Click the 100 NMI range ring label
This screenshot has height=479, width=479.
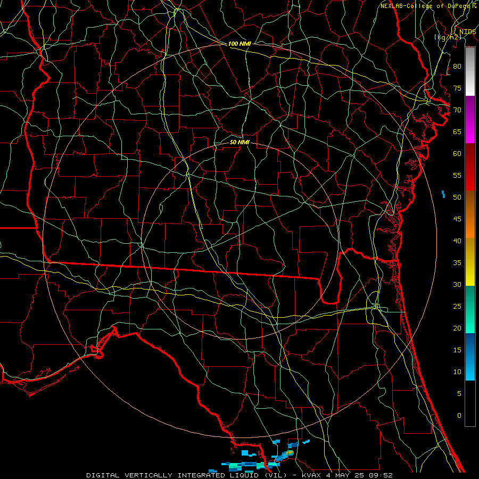(240, 44)
